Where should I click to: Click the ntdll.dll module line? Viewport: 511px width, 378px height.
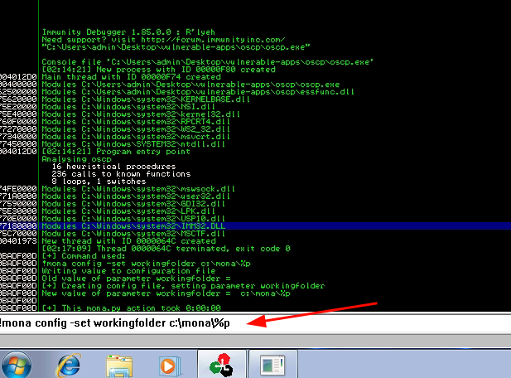pyautogui.click(x=133, y=144)
